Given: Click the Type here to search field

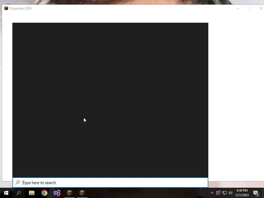Looking at the screenshot, I should click(x=110, y=183).
